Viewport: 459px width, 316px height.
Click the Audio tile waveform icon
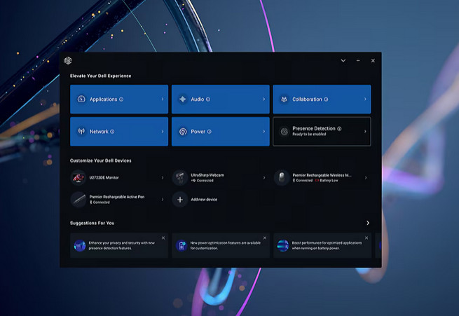tap(183, 99)
